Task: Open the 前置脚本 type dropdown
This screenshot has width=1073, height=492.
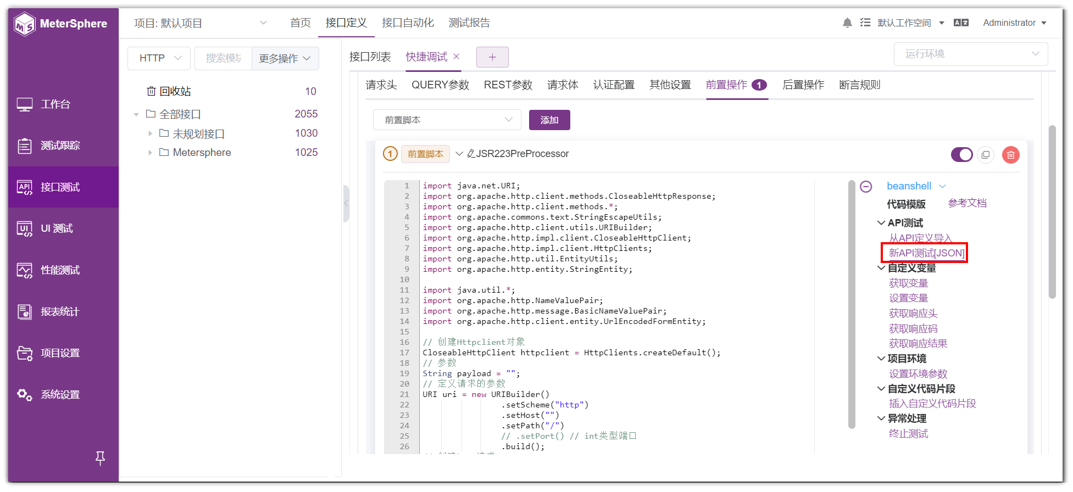Action: [447, 120]
